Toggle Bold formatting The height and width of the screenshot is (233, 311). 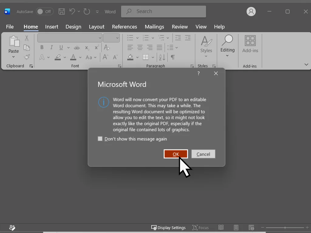42,48
